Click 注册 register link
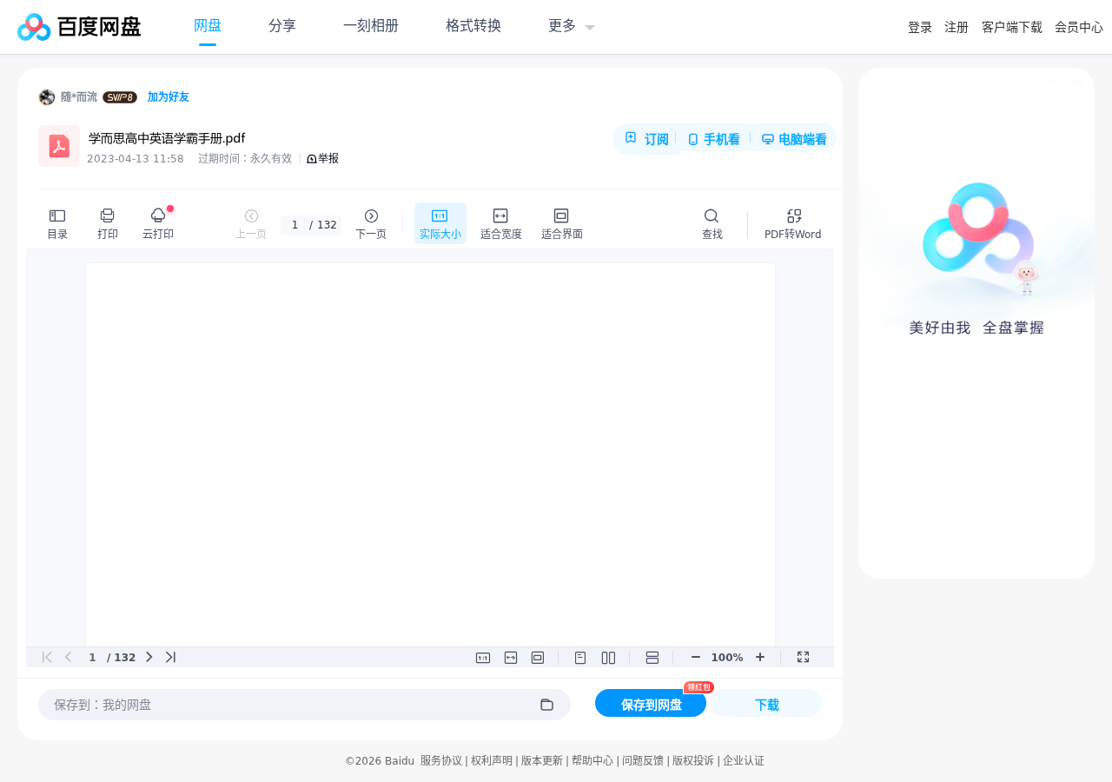The height and width of the screenshot is (782, 1112). [x=956, y=27]
